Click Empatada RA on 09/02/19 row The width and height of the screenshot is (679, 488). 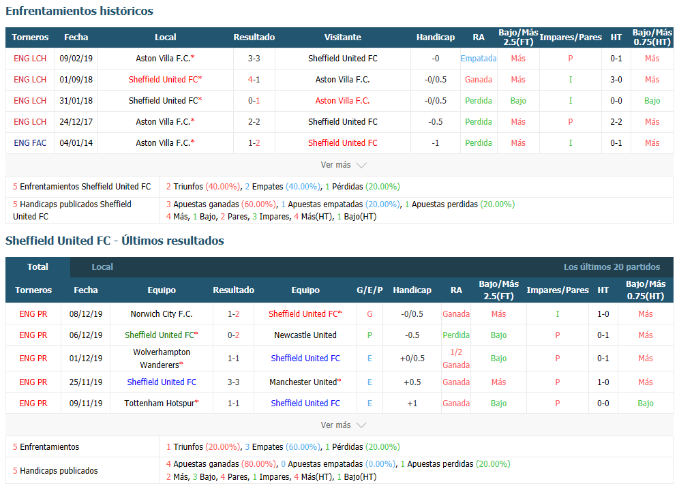(479, 59)
